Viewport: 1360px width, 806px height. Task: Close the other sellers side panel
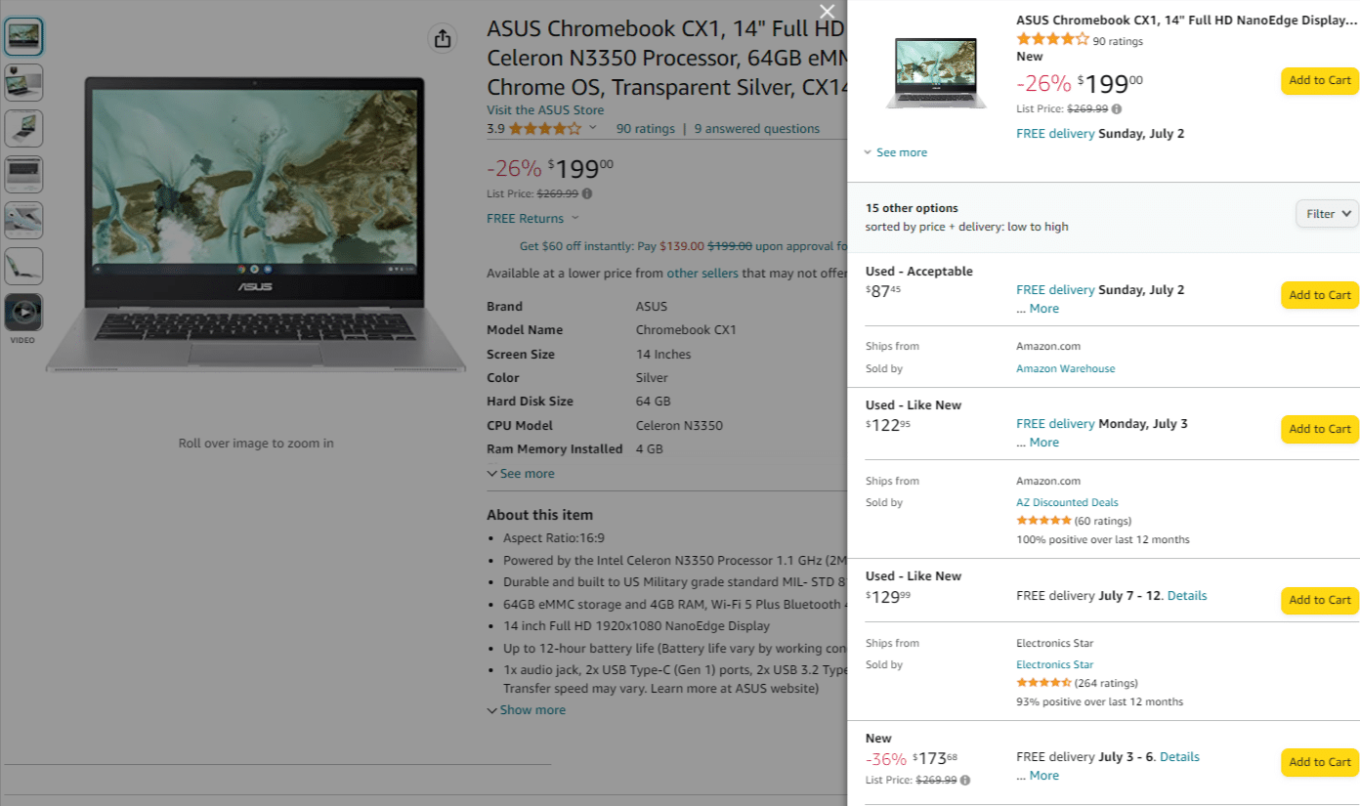828,12
